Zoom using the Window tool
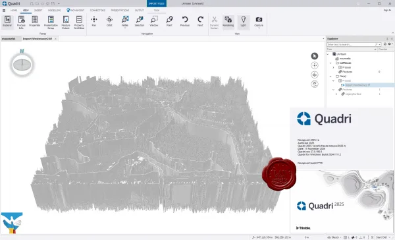Viewport: 395px width, 240px height. [x=153, y=22]
